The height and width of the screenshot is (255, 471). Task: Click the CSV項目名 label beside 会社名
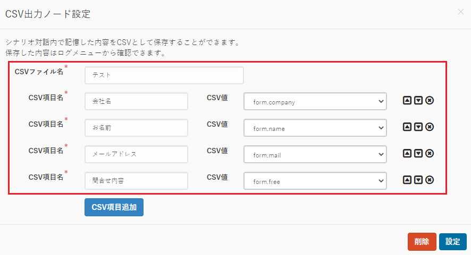[46, 98]
